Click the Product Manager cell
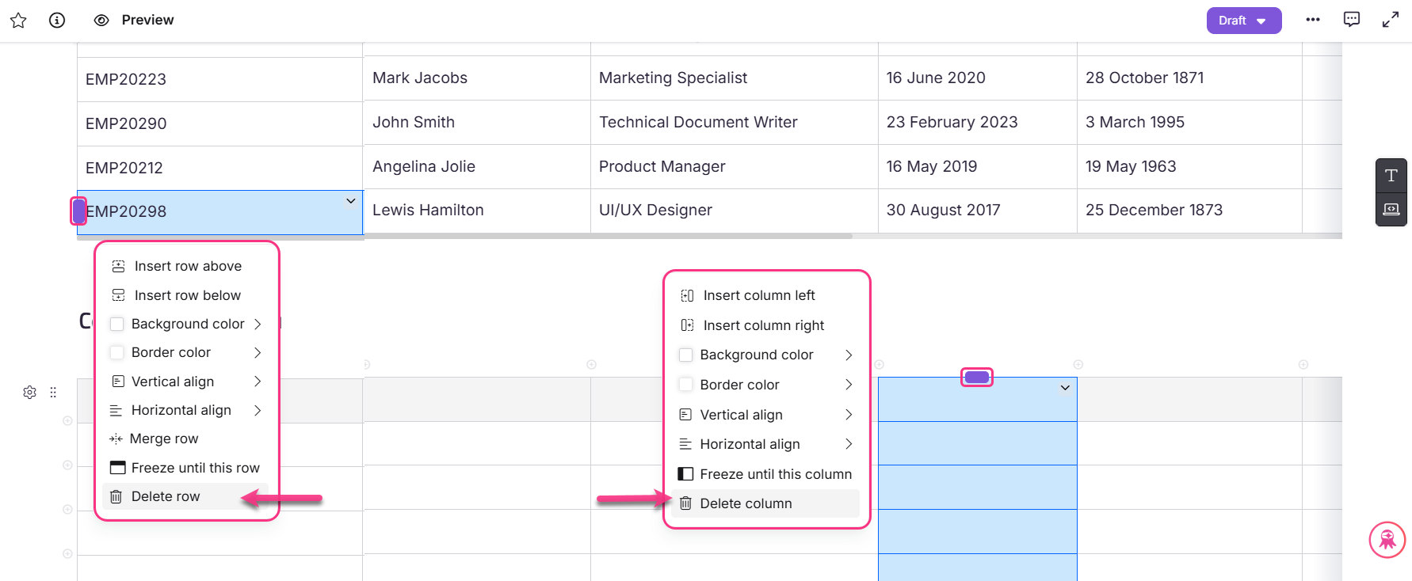Viewport: 1412px width, 581px height. (x=735, y=166)
